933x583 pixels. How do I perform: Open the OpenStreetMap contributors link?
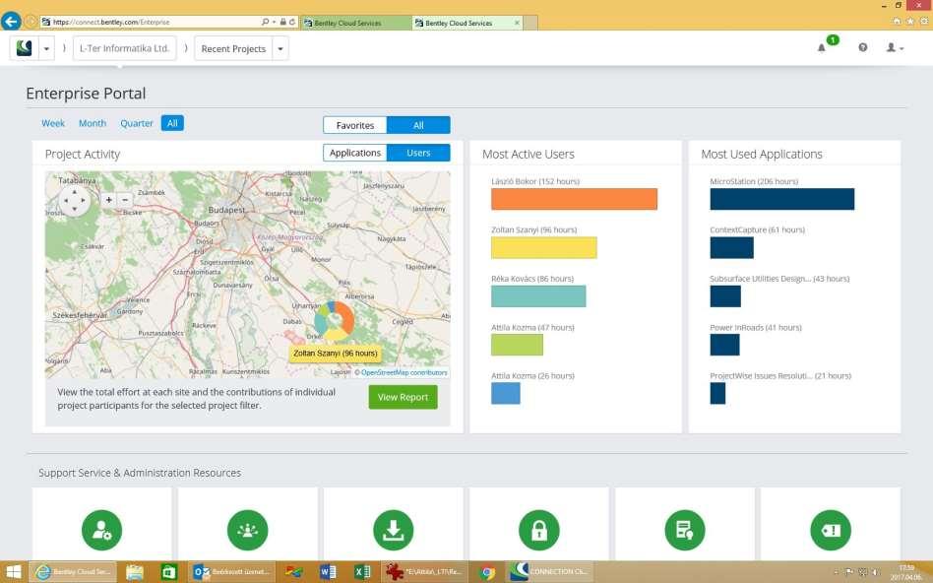pyautogui.click(x=404, y=373)
